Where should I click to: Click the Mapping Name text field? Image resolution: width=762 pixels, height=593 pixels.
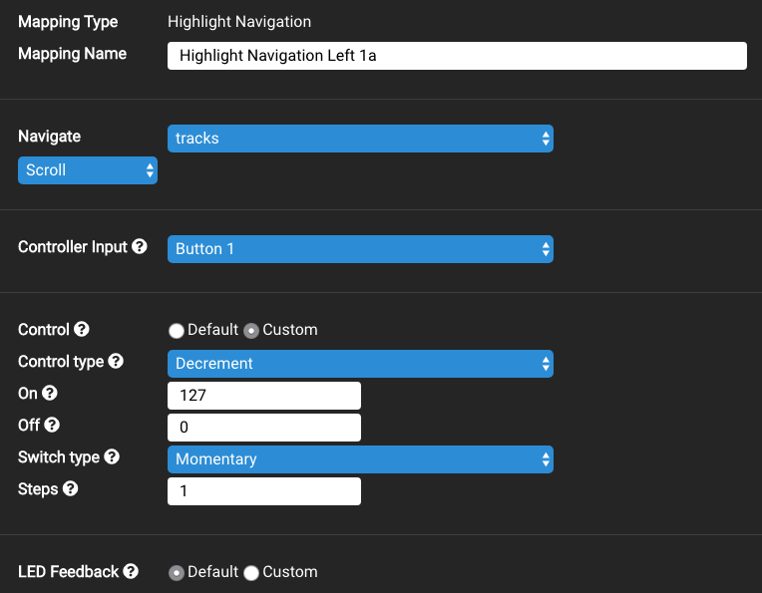457,56
